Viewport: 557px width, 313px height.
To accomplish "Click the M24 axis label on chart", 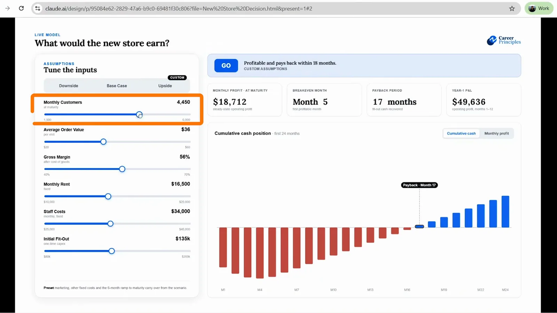I will point(505,290).
